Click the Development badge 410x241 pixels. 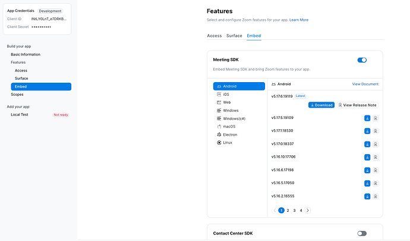pyautogui.click(x=50, y=11)
